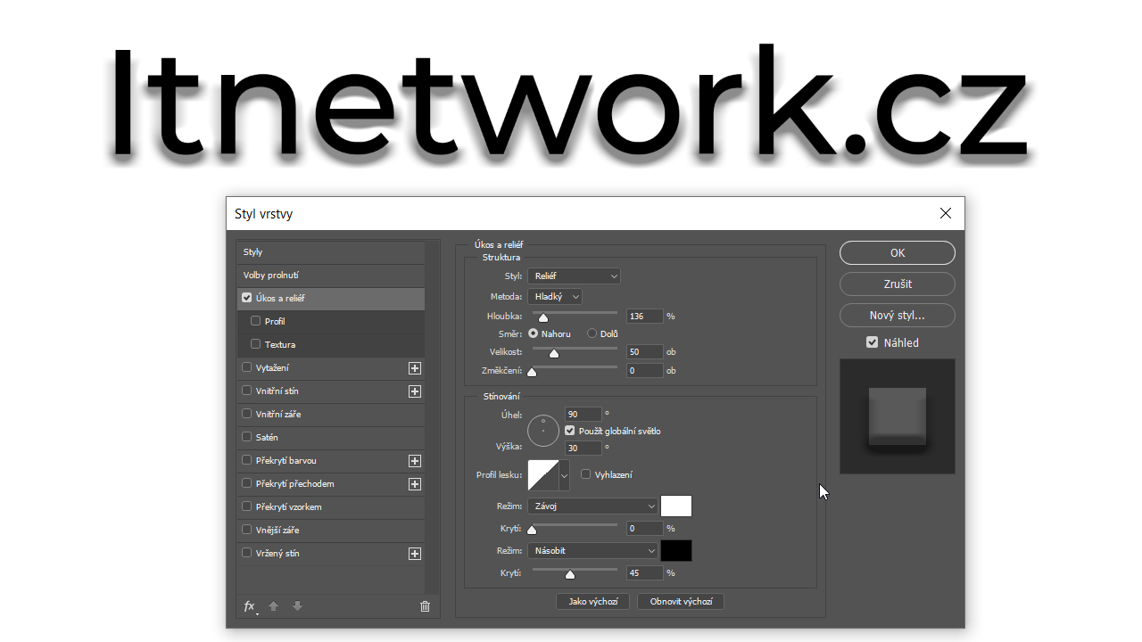Click the Výška field showing 30
Screen dimensions: 1142x642
(x=583, y=449)
